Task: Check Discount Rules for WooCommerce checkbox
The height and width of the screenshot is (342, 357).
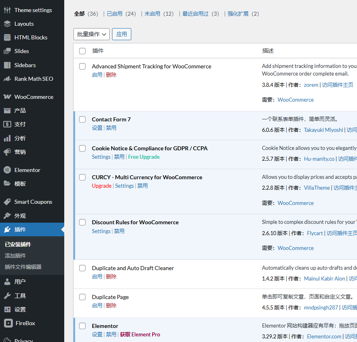Action: point(82,222)
